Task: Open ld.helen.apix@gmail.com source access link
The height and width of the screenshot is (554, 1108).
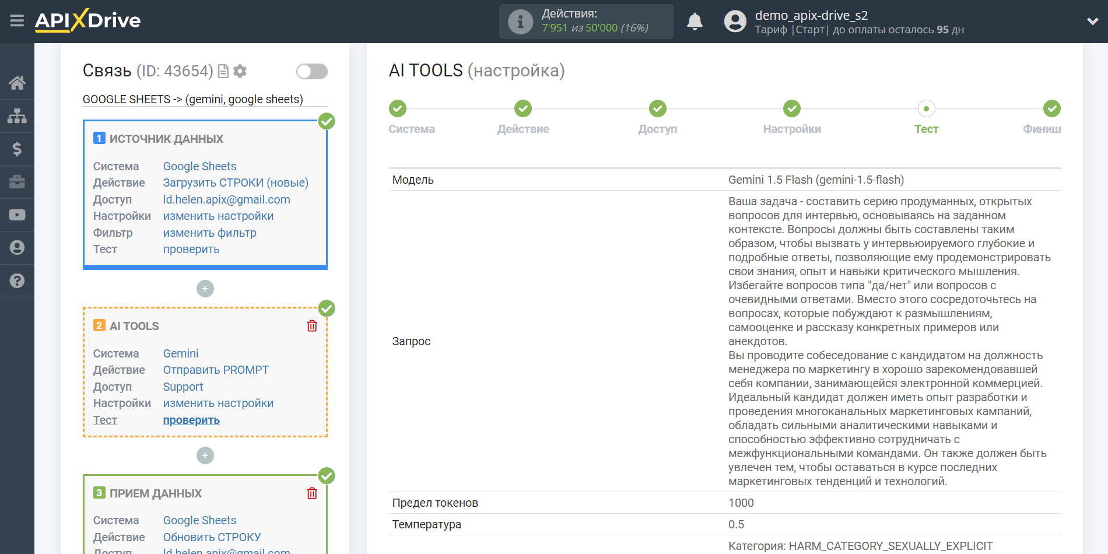Action: pyautogui.click(x=226, y=199)
